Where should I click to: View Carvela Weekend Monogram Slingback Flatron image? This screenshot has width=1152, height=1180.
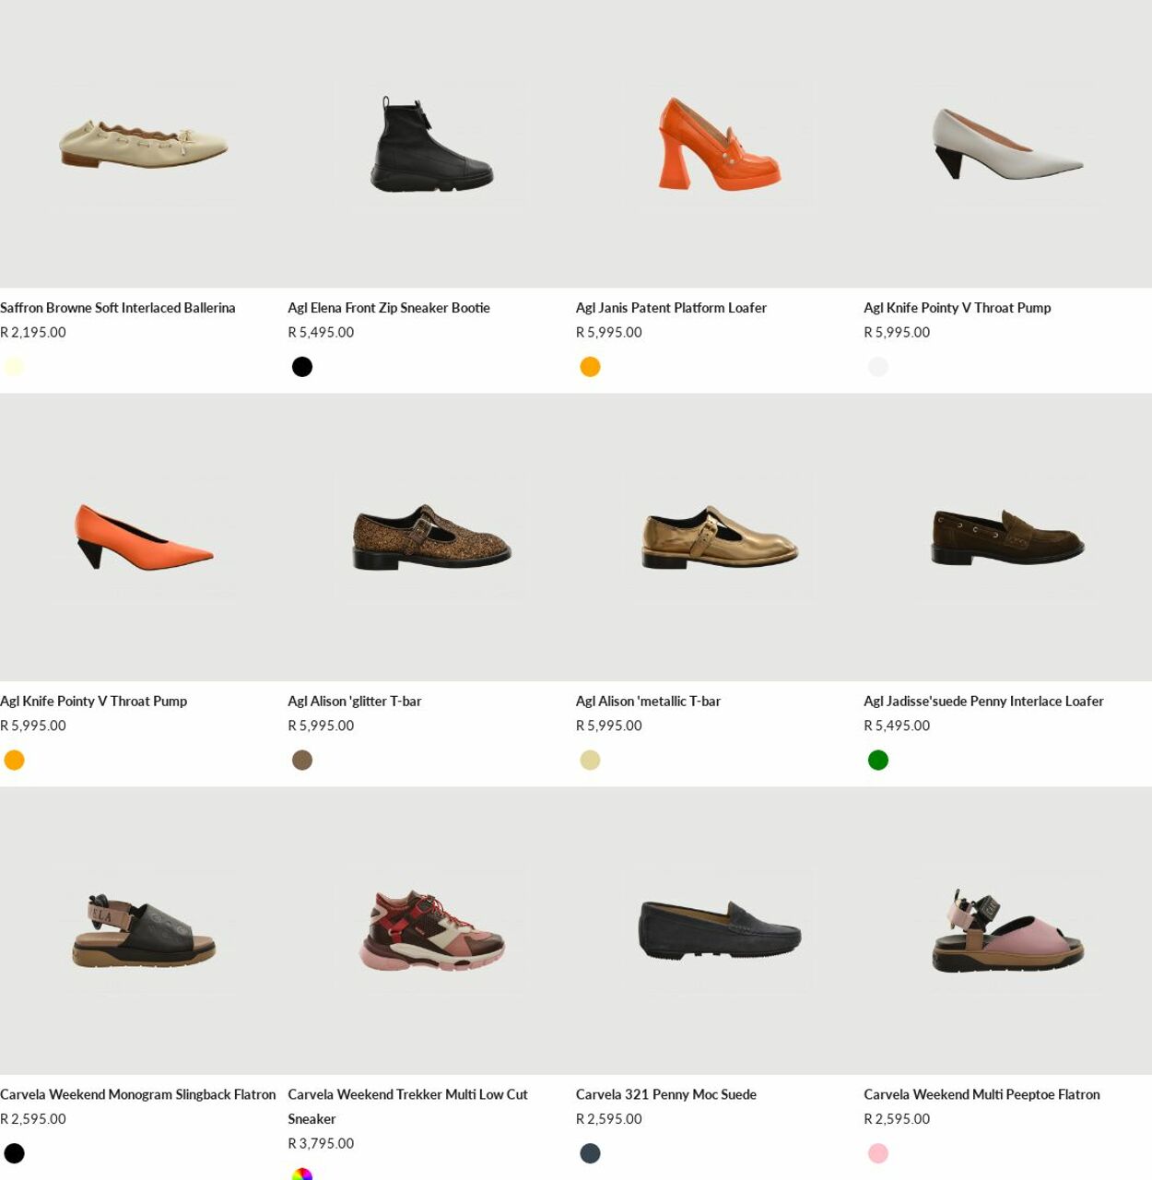pos(144,931)
